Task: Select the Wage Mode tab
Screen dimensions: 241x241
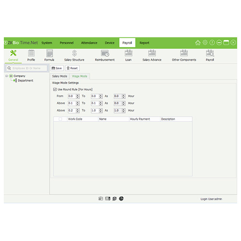Action: tap(80, 76)
